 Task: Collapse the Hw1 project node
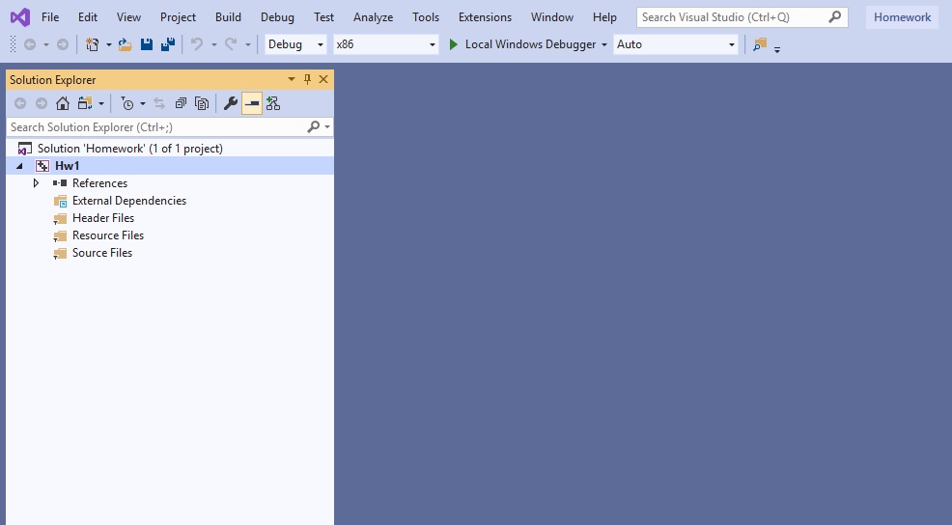19,166
